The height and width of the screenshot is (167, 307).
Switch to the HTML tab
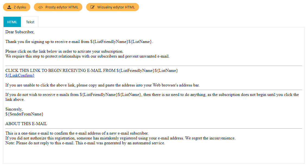click(x=12, y=22)
